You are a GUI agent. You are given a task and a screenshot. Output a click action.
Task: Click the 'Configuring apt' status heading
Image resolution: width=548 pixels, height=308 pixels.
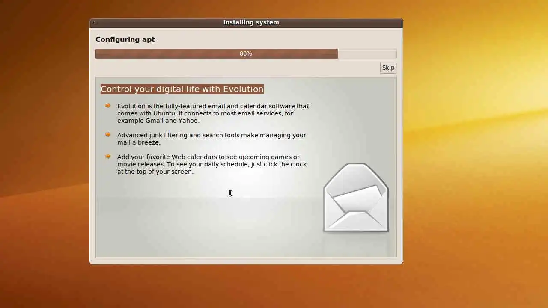[x=125, y=39]
